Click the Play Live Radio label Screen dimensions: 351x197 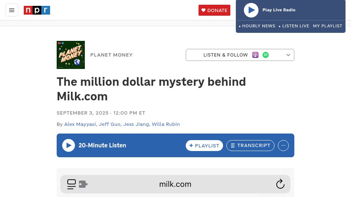(x=279, y=10)
